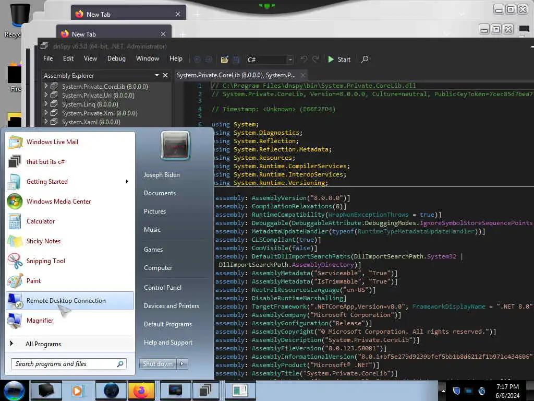This screenshot has height=401, width=534.
Task: Open Computer from Start menu
Action: (x=158, y=268)
